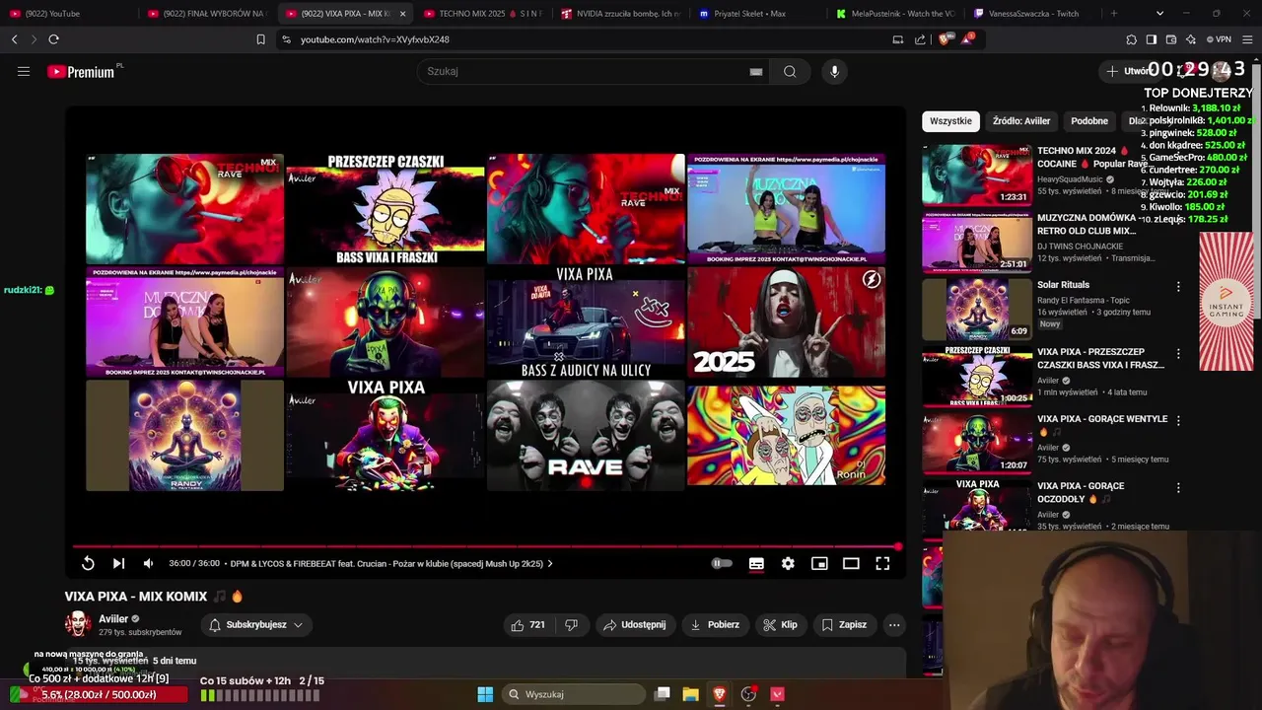Switch to the (9022) YouTube browser tab
The width and height of the screenshot is (1262, 710).
tap(69, 14)
